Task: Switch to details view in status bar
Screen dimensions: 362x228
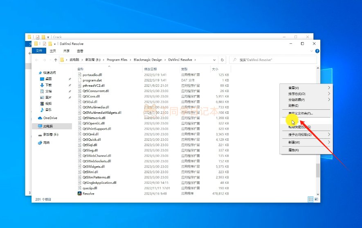Action: coord(310,199)
